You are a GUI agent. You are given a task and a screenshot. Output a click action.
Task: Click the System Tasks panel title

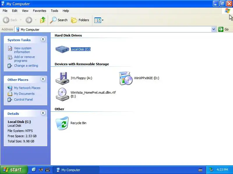[x=19, y=40]
